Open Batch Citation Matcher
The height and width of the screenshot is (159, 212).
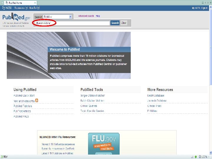click(92, 101)
